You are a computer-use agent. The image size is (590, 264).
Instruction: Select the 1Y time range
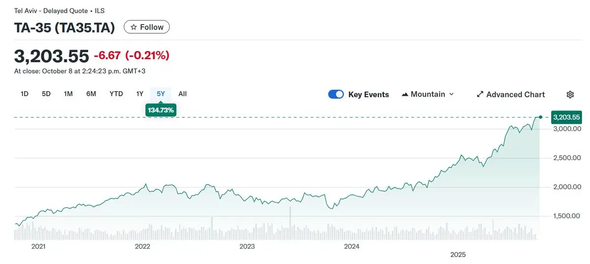click(140, 94)
